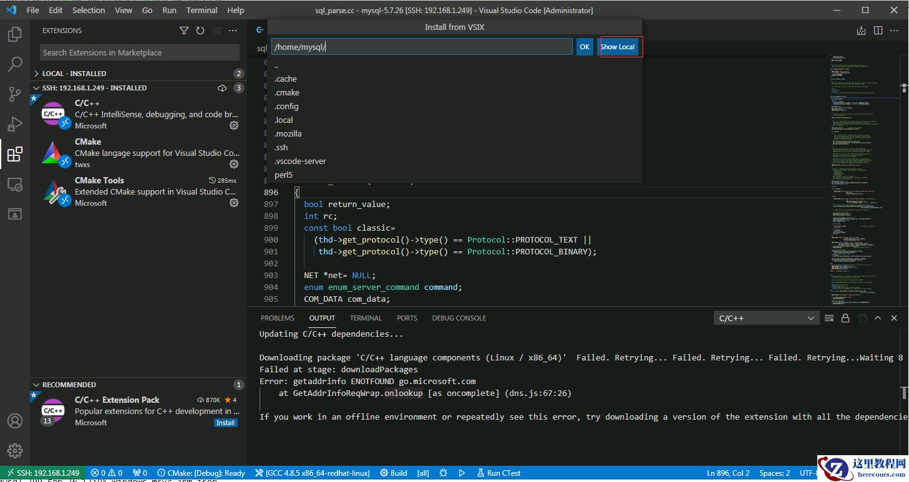Open the Run and Debug view

point(14,124)
